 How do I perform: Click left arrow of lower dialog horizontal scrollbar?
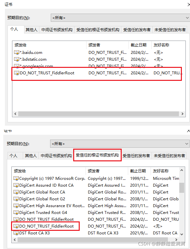click(15, 240)
